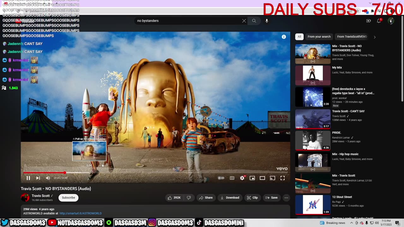Select the All filter chip

(299, 37)
